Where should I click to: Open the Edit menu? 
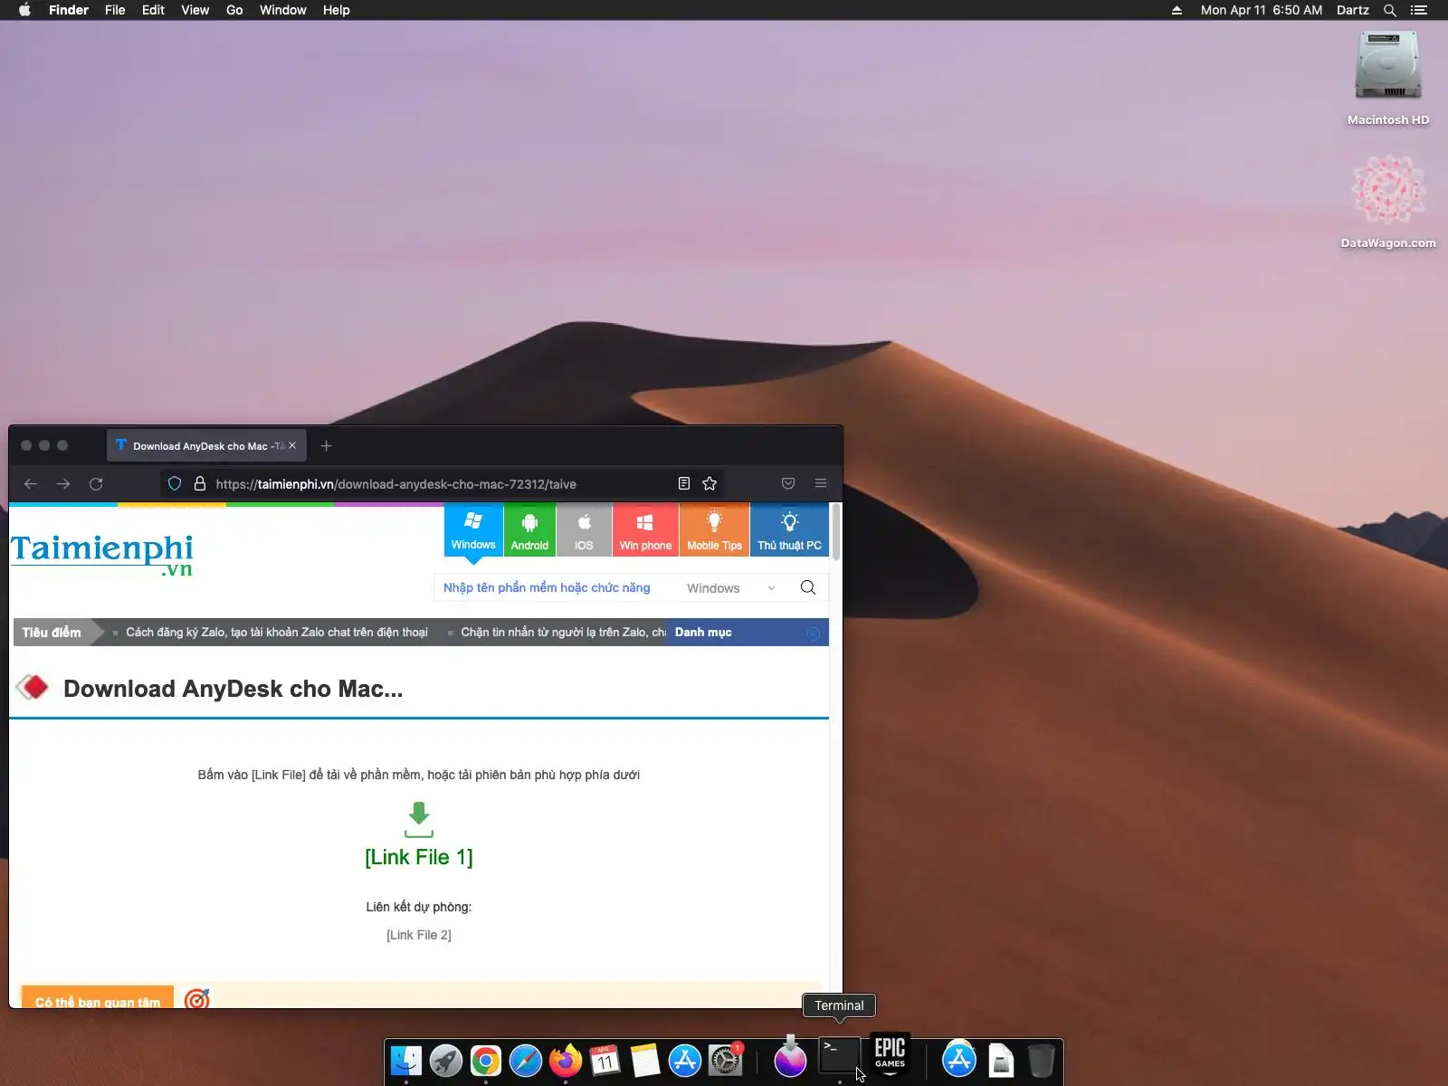(x=153, y=10)
